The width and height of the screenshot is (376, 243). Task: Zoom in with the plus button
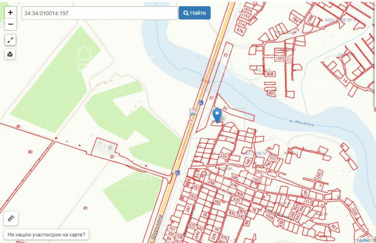click(10, 12)
